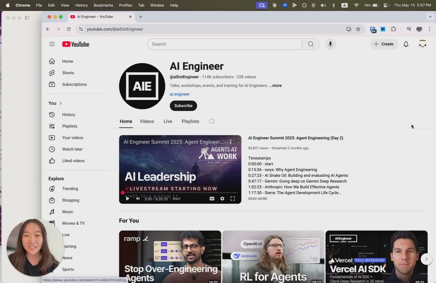Open the RL for Agents thumbnail

pos(273,257)
